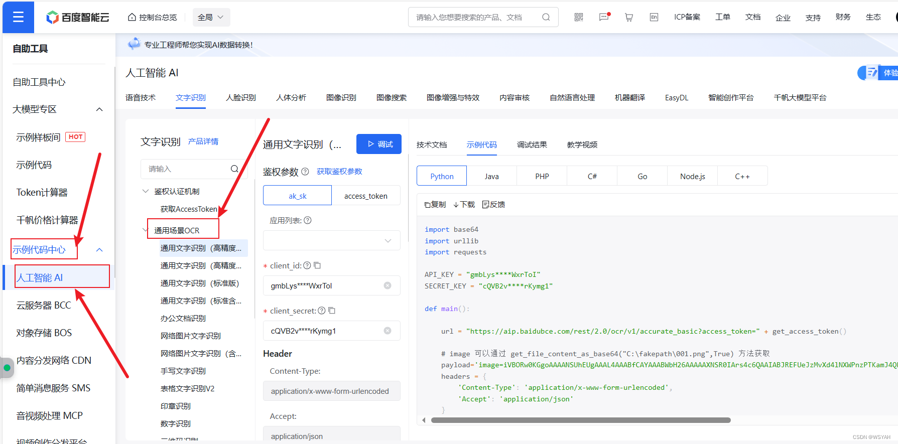Screen dimensions: 898x444
Task: Clear the client_id field
Action: tap(388, 285)
